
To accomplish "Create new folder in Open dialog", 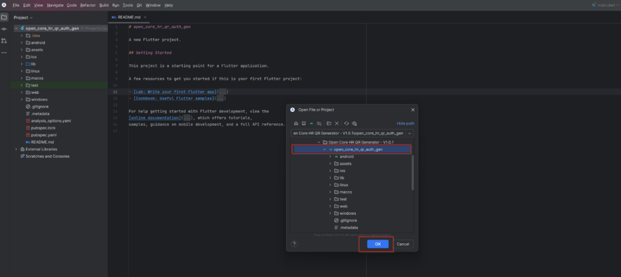I will (x=329, y=123).
